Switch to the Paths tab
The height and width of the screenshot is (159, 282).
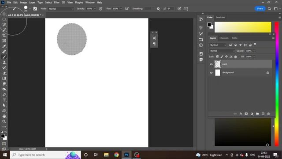point(234,38)
